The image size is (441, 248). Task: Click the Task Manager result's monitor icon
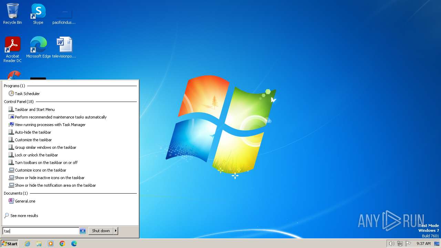11,125
